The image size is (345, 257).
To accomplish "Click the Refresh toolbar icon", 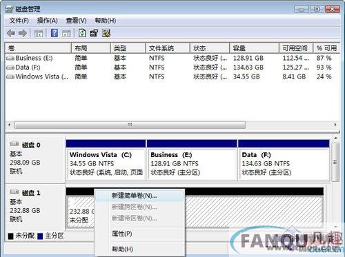I will tap(82, 33).
